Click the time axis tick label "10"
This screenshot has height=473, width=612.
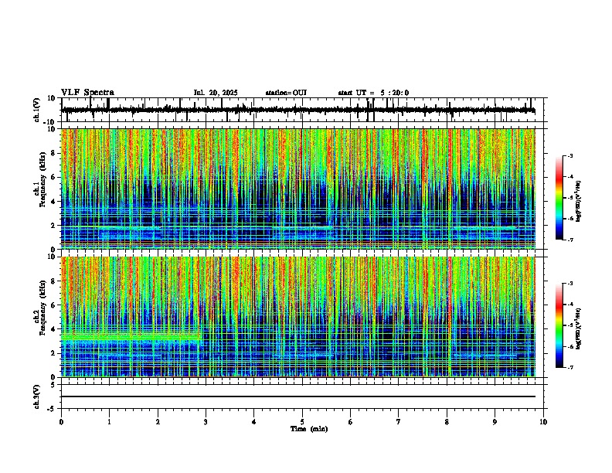point(543,422)
